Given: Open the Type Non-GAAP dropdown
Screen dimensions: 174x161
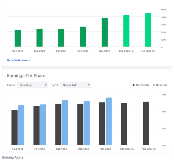Looking at the screenshot, I should 76,85.
